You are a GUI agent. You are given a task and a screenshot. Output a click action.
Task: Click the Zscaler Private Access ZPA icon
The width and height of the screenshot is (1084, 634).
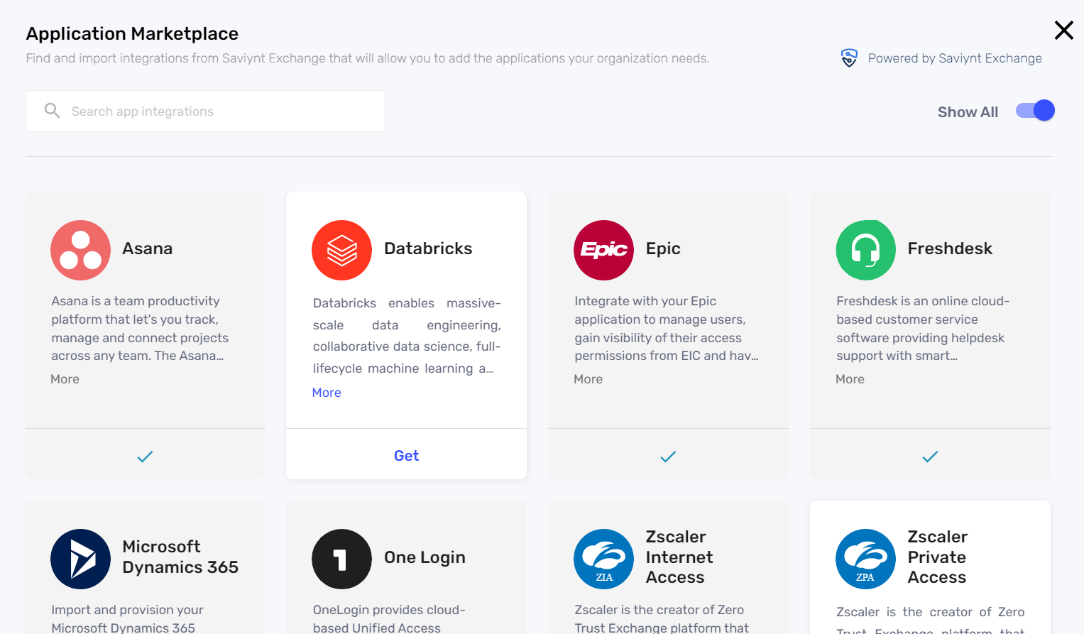coord(865,559)
